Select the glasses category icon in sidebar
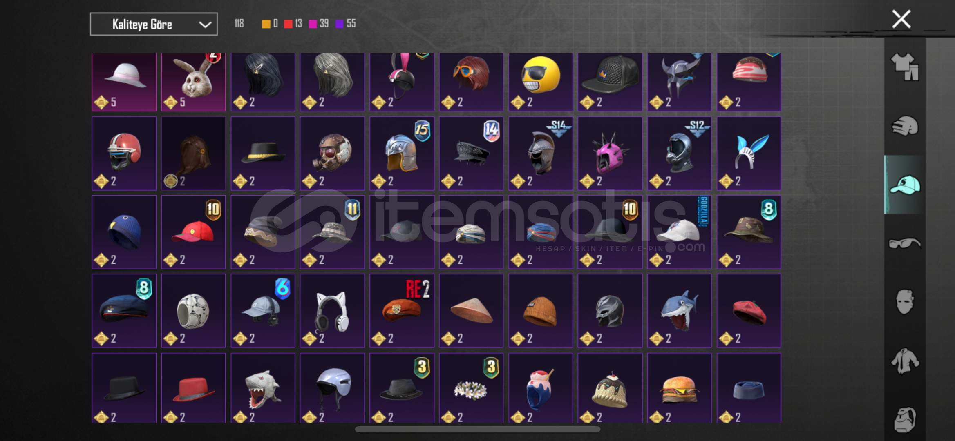This screenshot has height=441, width=955. point(905,243)
